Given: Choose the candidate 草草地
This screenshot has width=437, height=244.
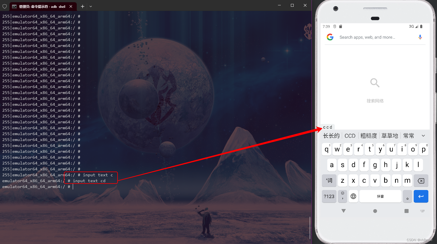Looking at the screenshot, I should click(390, 136).
